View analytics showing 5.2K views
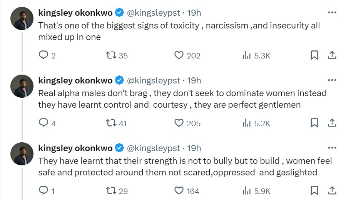Image resolution: width=341 pixels, height=200 pixels. click(x=257, y=123)
